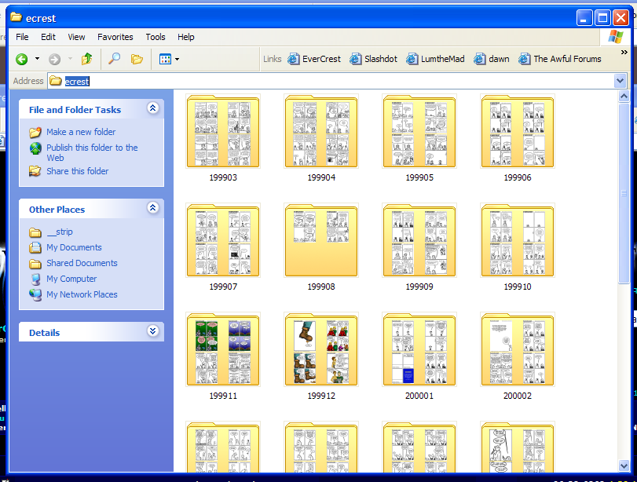Select the 199907 folder thumbnail
Viewport: 637px width, 482px height.
[223, 240]
